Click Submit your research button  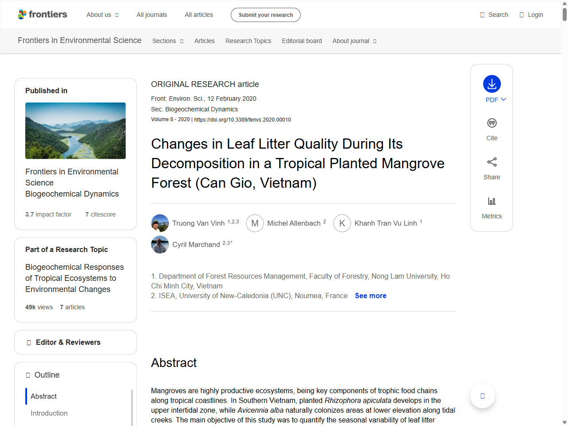[x=265, y=15]
